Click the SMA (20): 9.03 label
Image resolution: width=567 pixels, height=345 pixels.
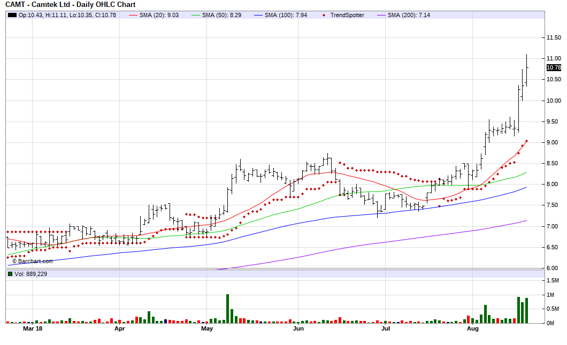[x=159, y=15]
